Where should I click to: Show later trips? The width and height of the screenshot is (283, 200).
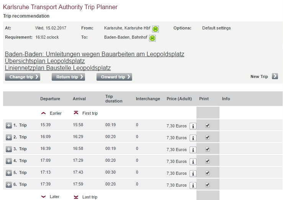point(43,197)
